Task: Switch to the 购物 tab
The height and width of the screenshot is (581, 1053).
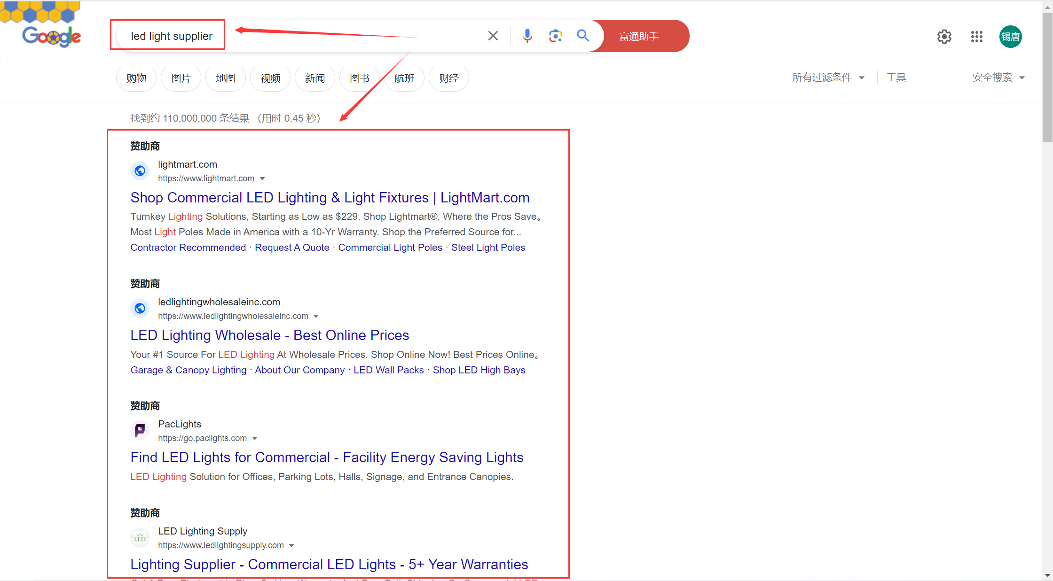Action: click(x=136, y=78)
